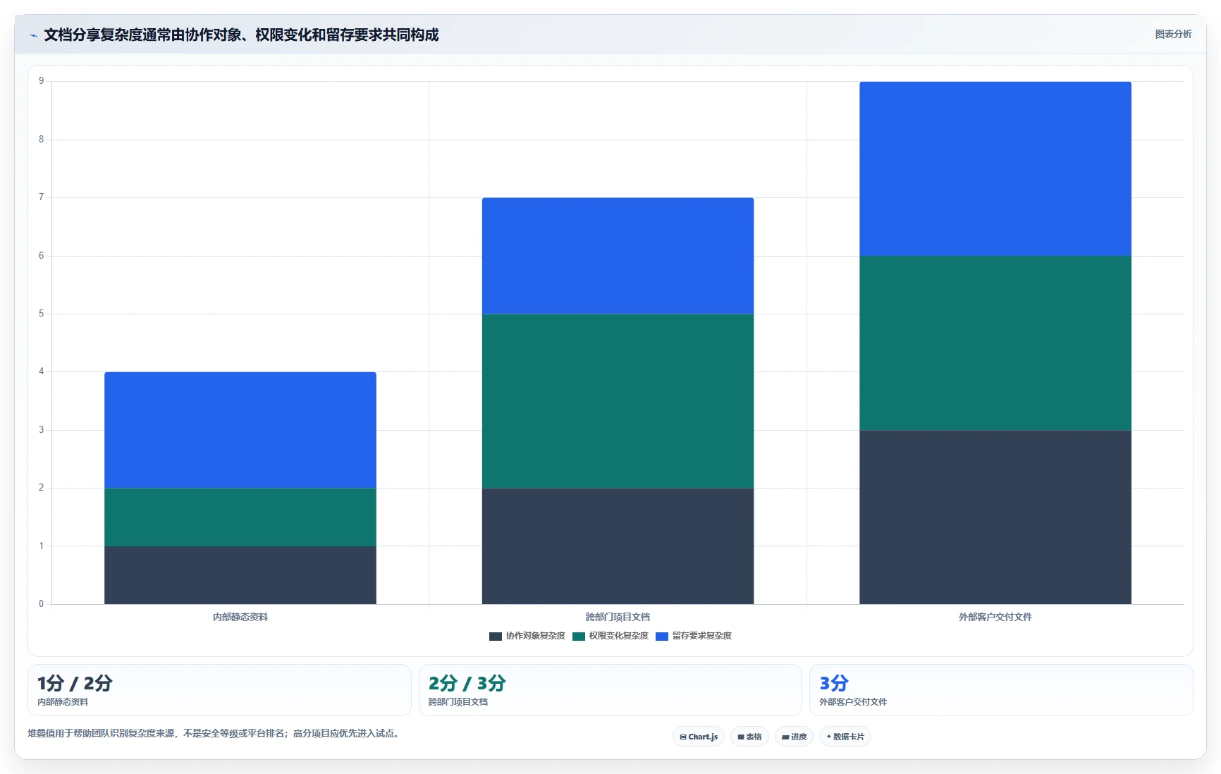This screenshot has height=774, width=1221.
Task: Select the 表格 chip
Action: [x=749, y=737]
